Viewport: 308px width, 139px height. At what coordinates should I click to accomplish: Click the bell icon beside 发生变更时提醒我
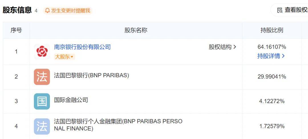(47, 10)
